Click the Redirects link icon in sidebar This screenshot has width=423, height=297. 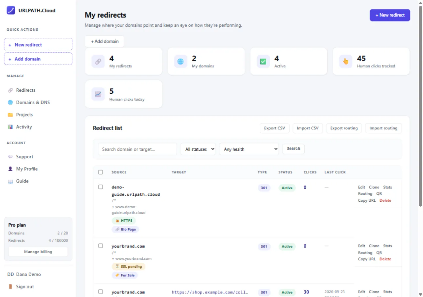coord(10,90)
